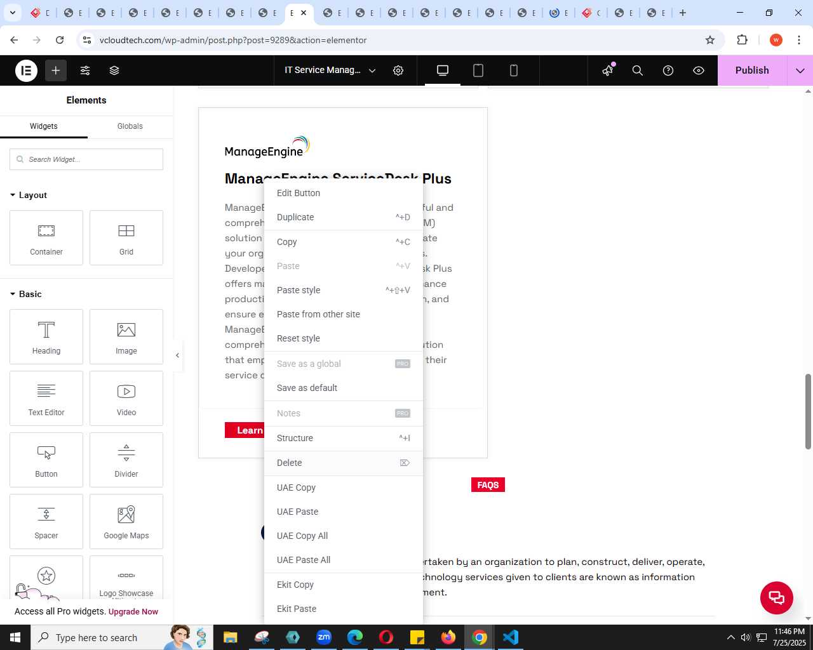
Task: Select the Image widget
Action: (126, 337)
